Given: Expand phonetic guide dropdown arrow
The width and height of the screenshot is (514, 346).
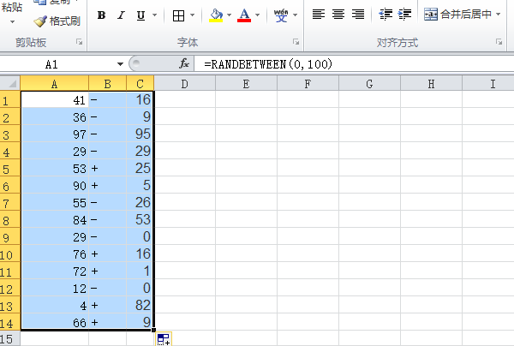Looking at the screenshot, I should click(x=295, y=15).
